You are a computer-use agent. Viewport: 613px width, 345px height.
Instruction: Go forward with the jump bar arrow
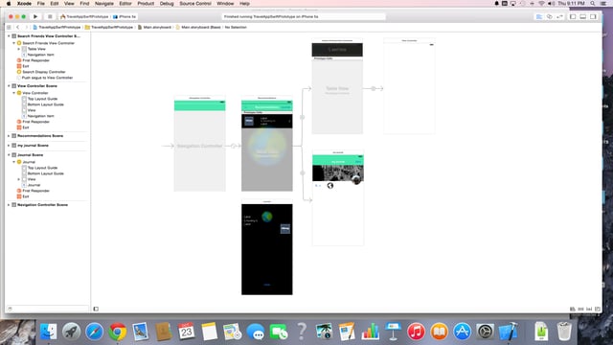(26, 28)
